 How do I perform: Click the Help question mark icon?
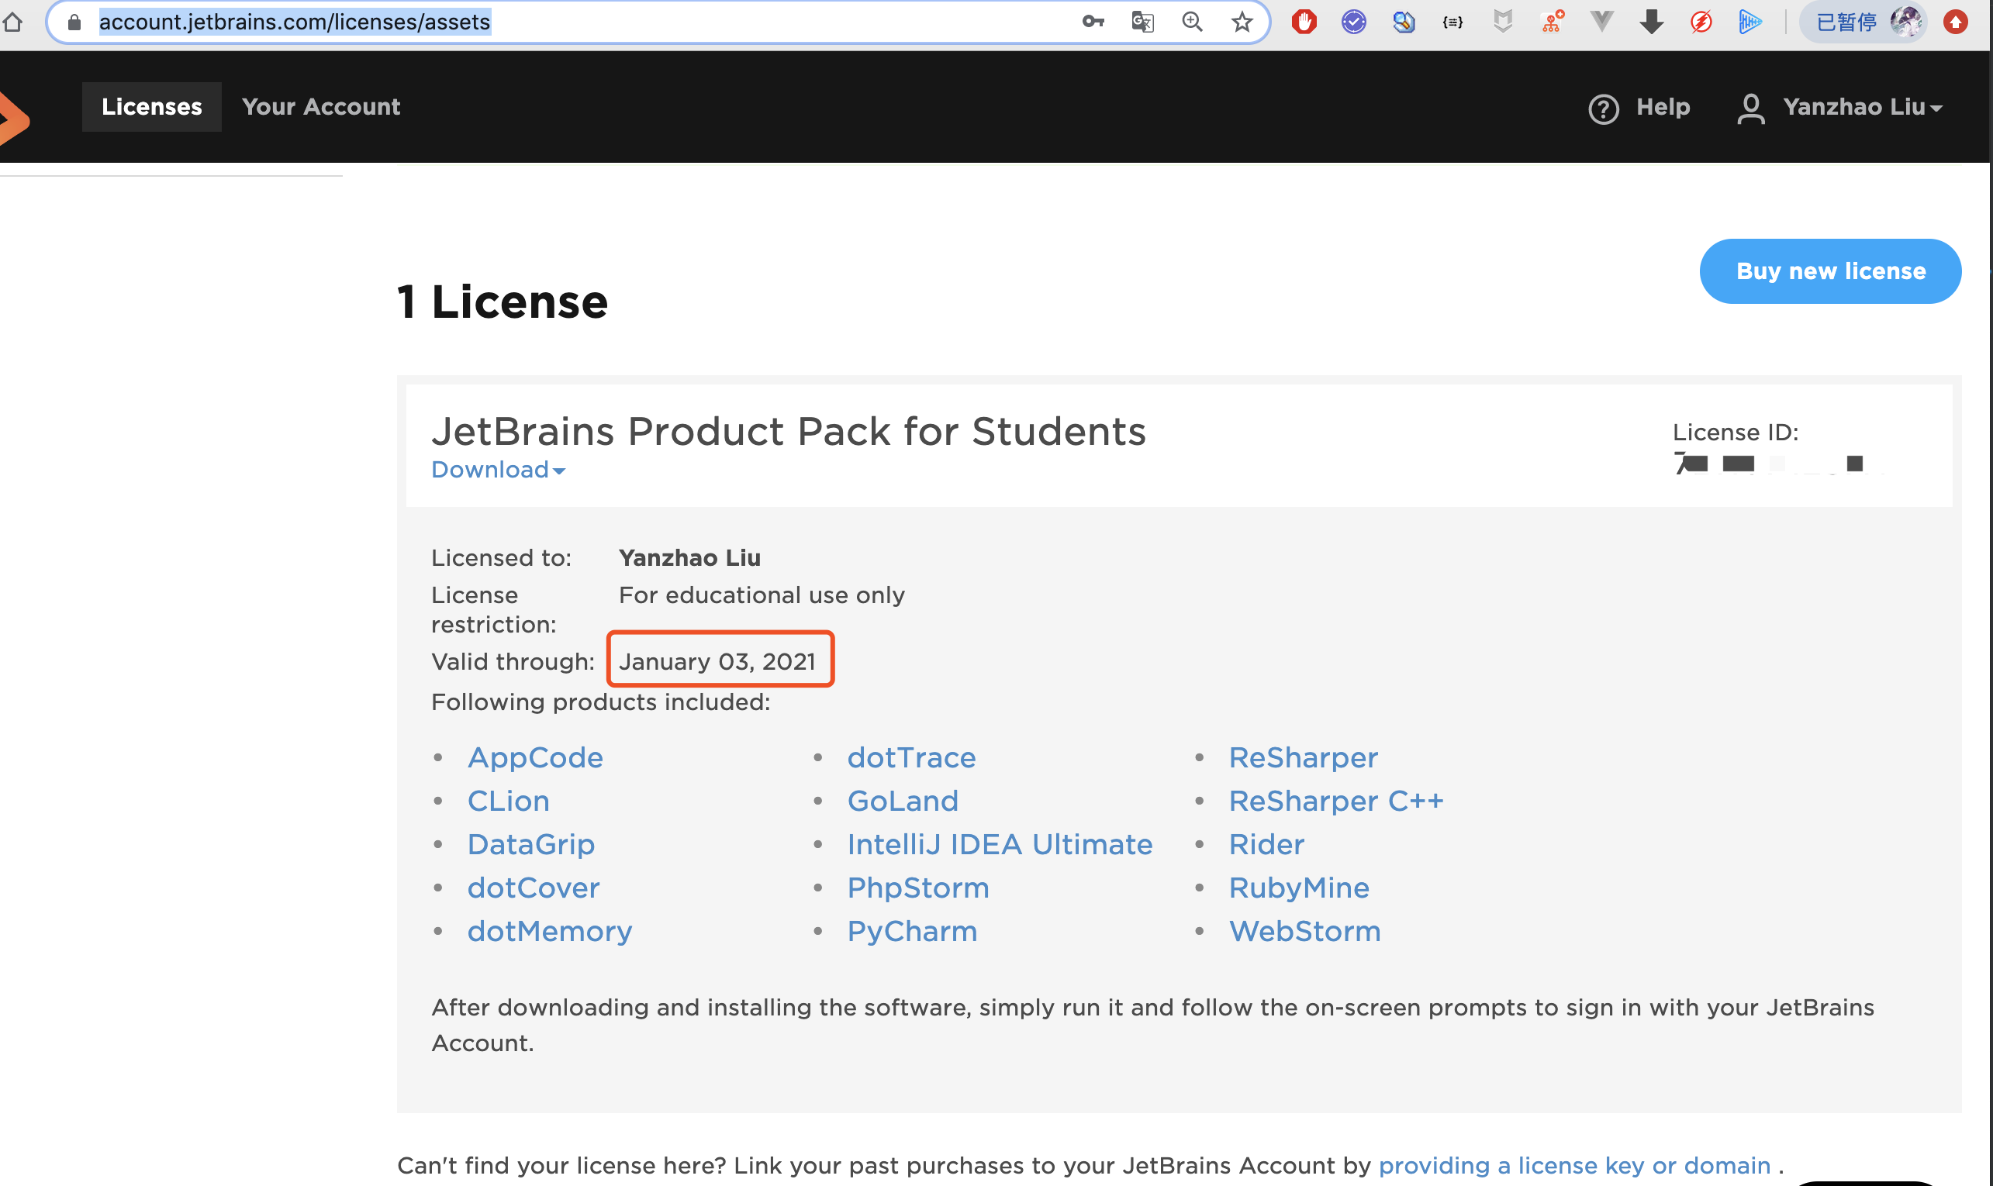click(1603, 109)
